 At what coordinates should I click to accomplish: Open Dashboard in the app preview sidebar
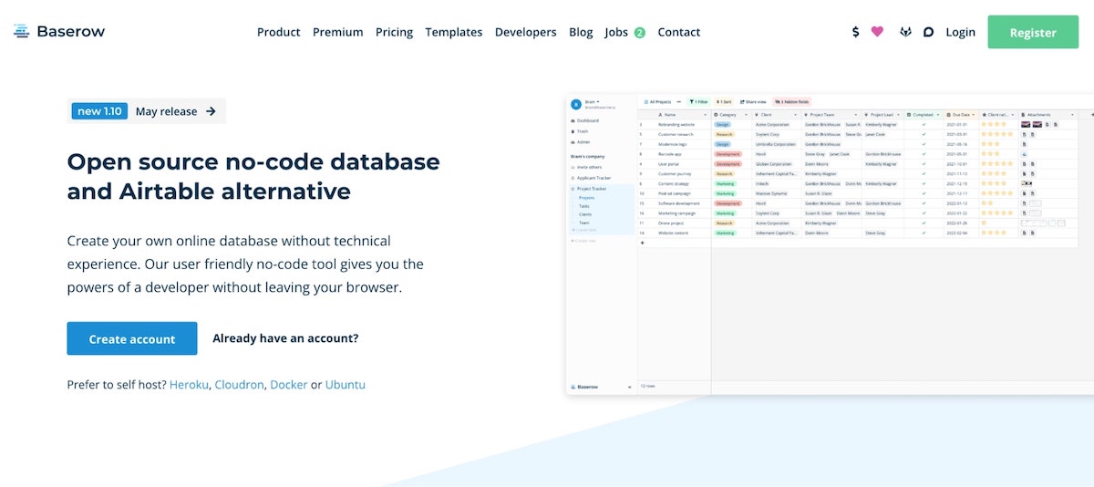click(x=584, y=120)
